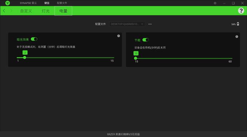Screen dimensions: 247x137
Task: Maximize the Synapse window
Action: [x=233, y=3]
